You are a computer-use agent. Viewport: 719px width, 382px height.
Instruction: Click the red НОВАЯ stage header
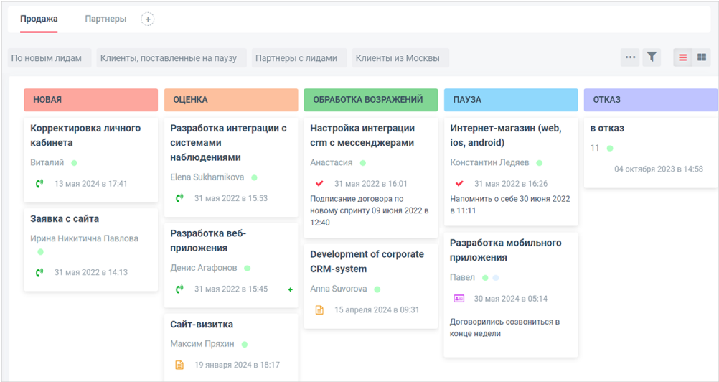pyautogui.click(x=90, y=100)
